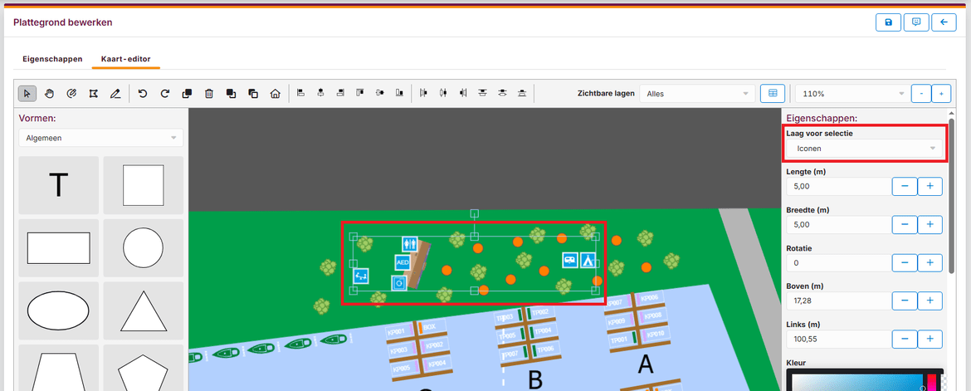Switch to the Eigenschappen tab
The image size is (971, 391).
pos(52,59)
